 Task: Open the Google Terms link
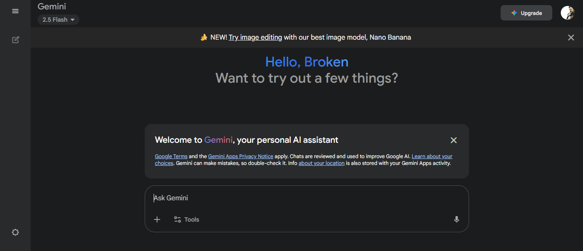171,156
